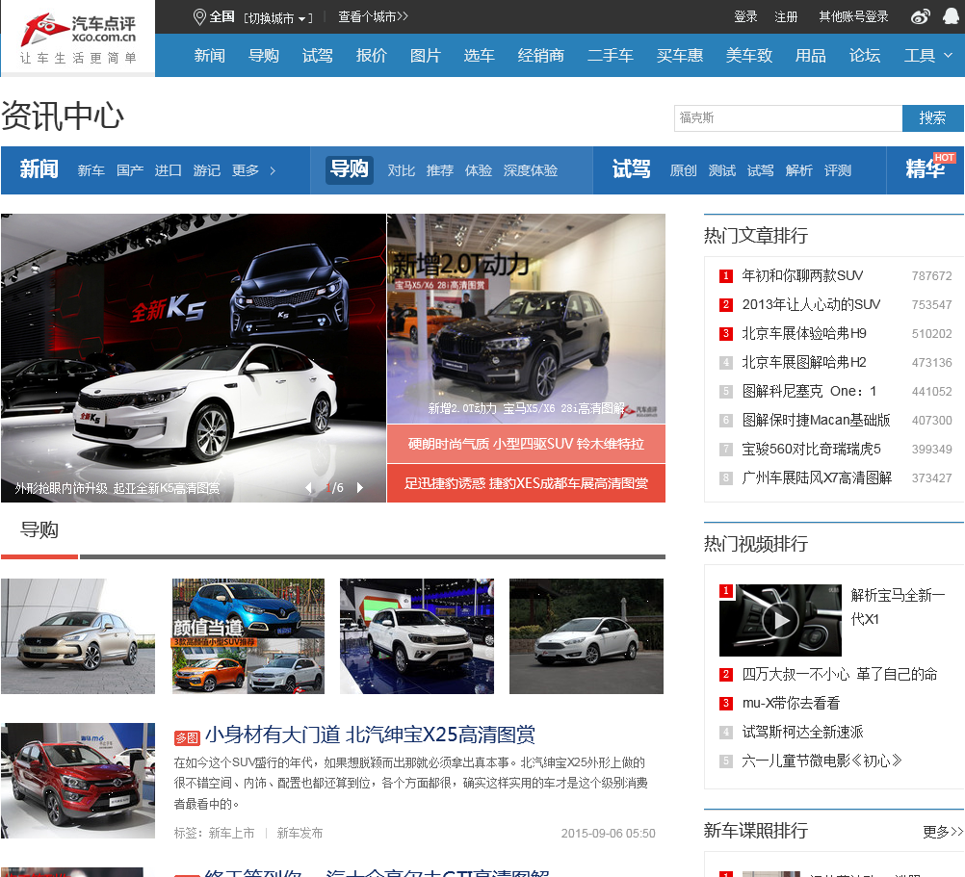965x877 pixels.
Task: Open the gold DS car thumbnail
Action: click(x=78, y=636)
